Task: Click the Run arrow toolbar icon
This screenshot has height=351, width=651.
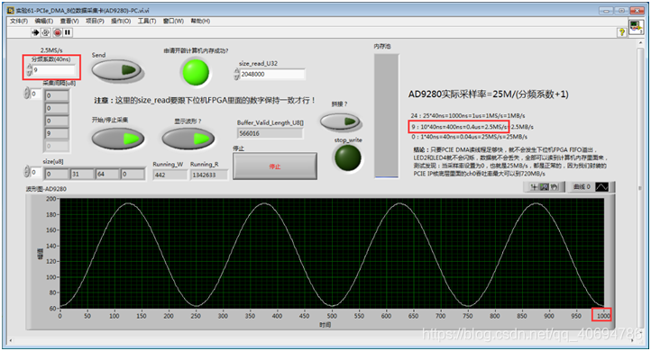Action: click(x=35, y=32)
